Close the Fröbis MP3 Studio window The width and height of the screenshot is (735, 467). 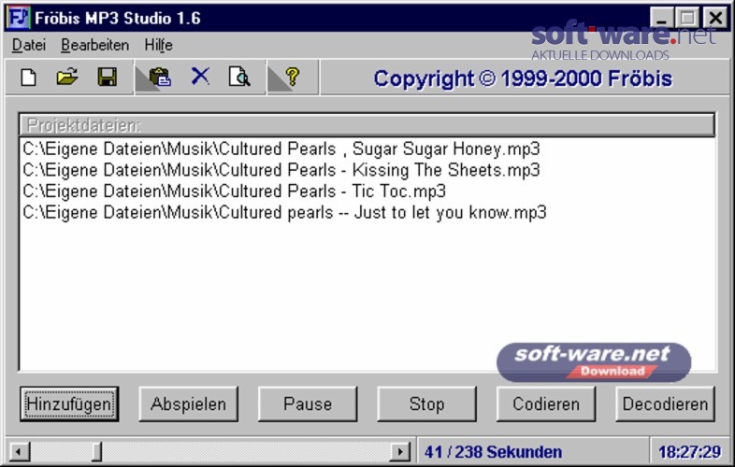pyautogui.click(x=715, y=19)
